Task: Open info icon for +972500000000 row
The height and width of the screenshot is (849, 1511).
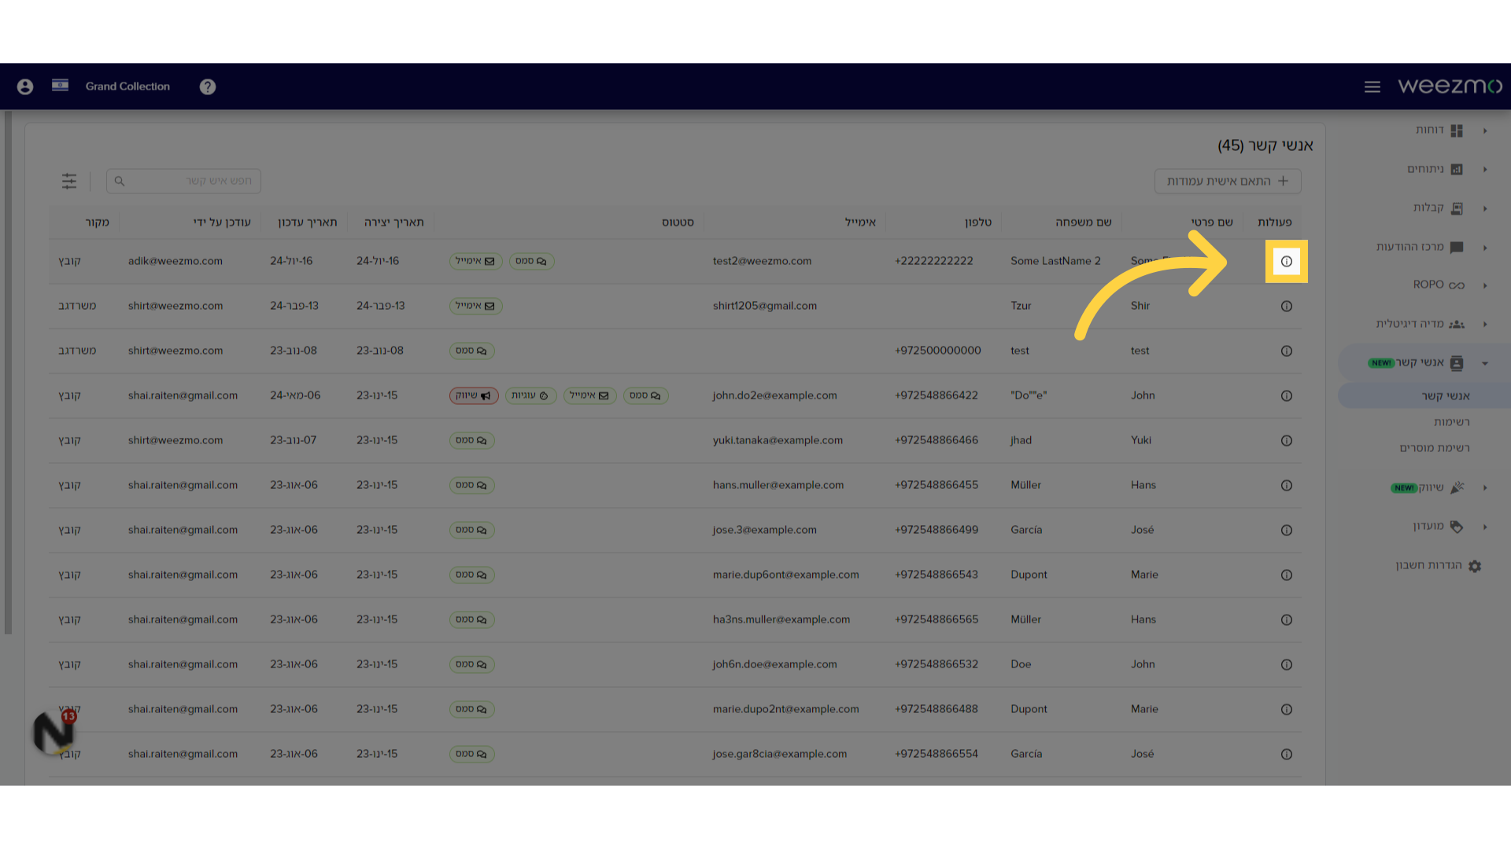Action: (x=1287, y=351)
